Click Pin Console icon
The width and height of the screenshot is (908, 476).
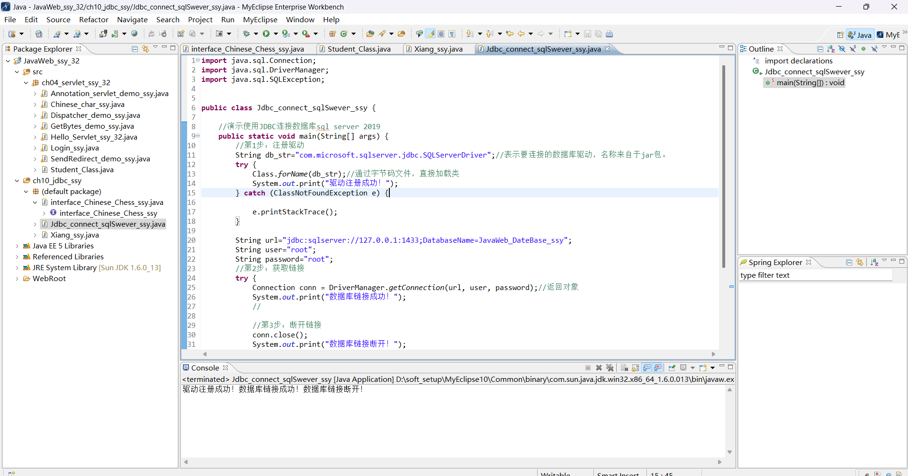point(672,368)
